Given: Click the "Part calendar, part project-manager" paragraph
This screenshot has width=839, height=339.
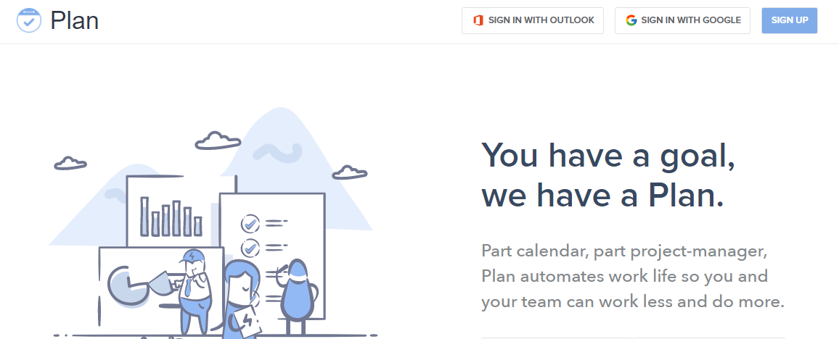Looking at the screenshot, I should pos(632,277).
